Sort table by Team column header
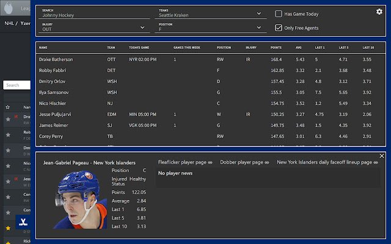This screenshot has width=391, height=244. point(111,48)
